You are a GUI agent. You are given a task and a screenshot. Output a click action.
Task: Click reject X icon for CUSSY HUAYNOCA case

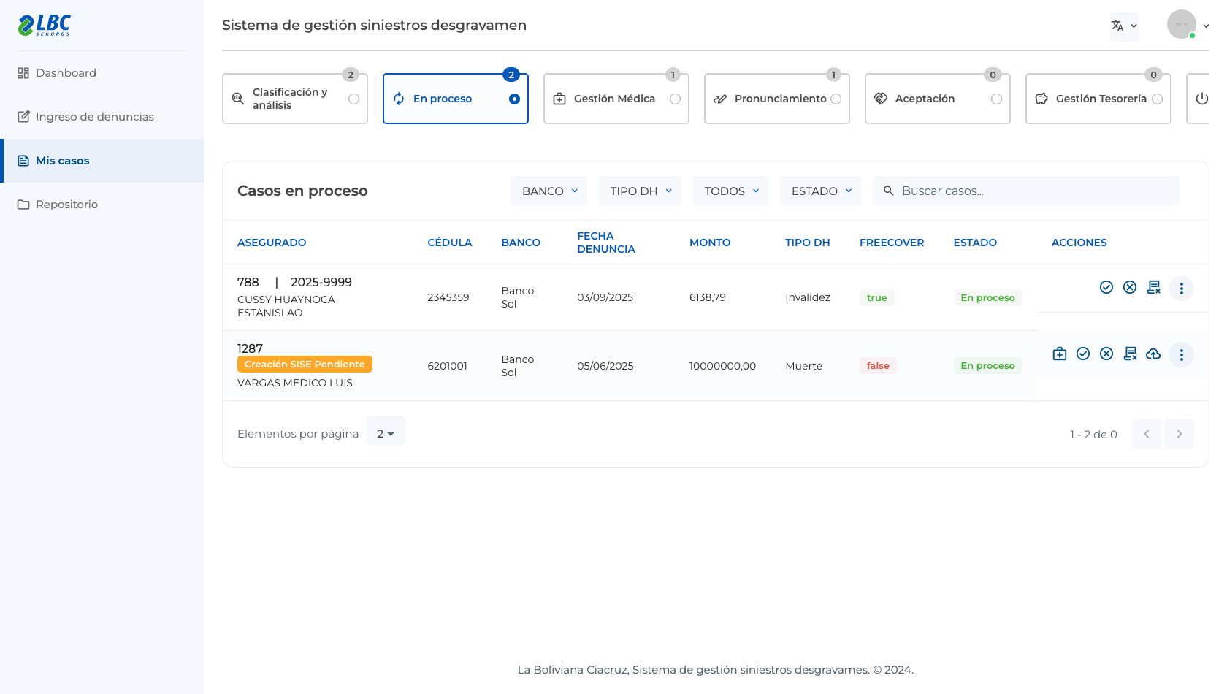[1130, 287]
